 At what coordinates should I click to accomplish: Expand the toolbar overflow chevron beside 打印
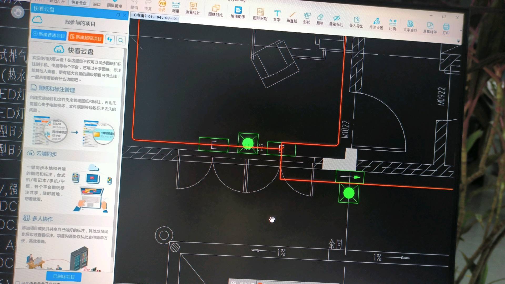(461, 31)
